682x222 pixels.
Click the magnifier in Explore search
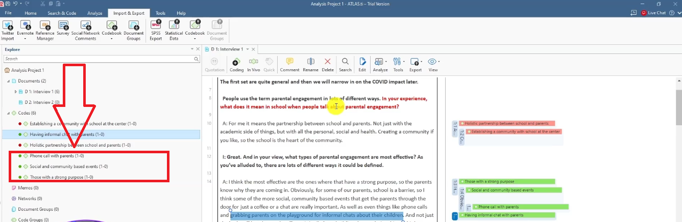[197, 59]
